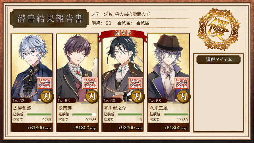Screen dimensions: 254x143
Task: Click 松岡譲's experience progress bar
Action: point(84,115)
